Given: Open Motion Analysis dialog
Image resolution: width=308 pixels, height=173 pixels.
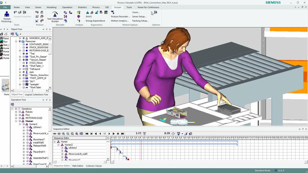Looking at the screenshot, I should tap(120, 21).
